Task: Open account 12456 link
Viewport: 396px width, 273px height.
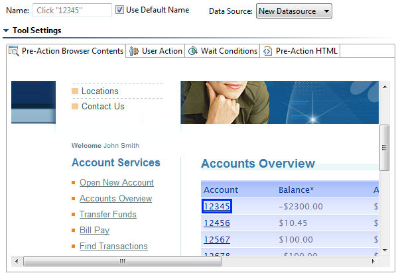Action: coord(217,223)
